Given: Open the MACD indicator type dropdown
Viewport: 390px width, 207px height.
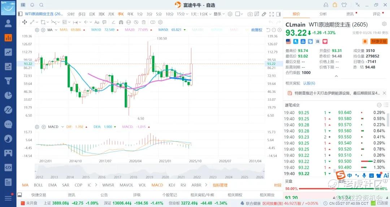Looking at the screenshot, I should coord(62,127).
